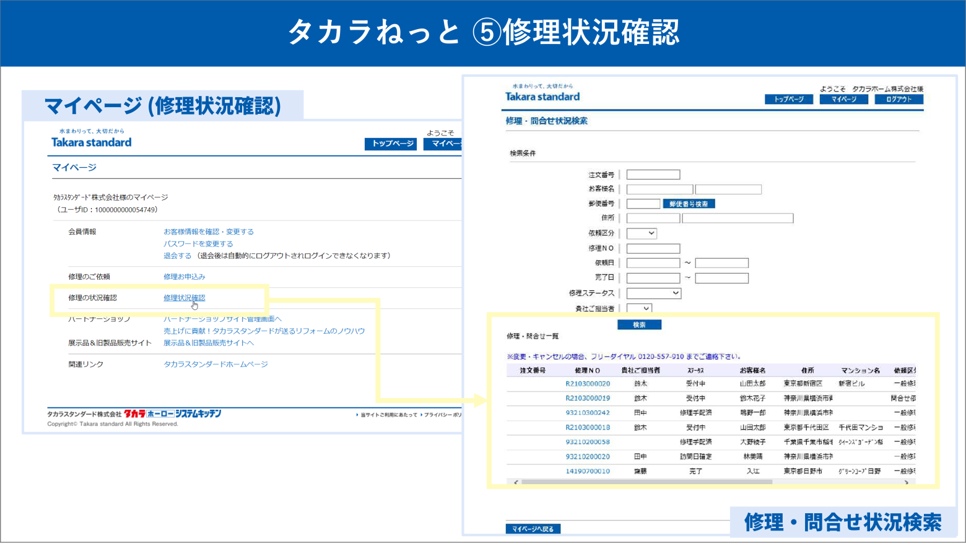Image resolution: width=966 pixels, height=546 pixels.
Task: Open repair number R2103000019
Action: [588, 399]
